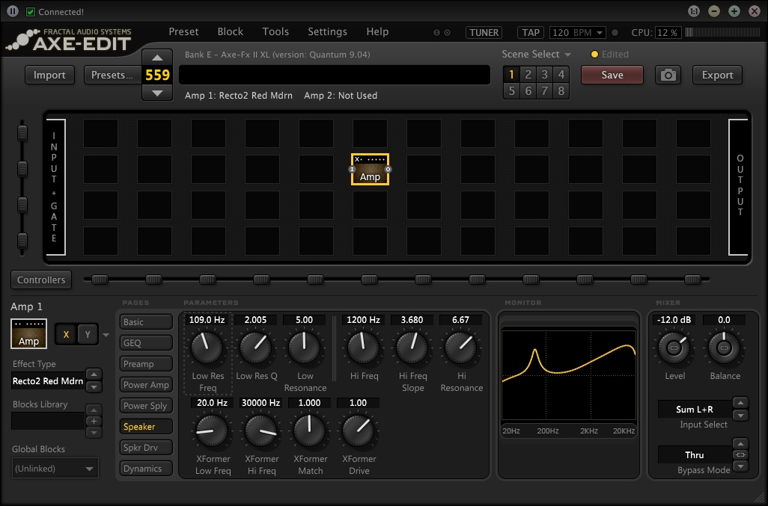This screenshot has width=768, height=506.
Task: Select scene 2
Action: pyautogui.click(x=528, y=74)
